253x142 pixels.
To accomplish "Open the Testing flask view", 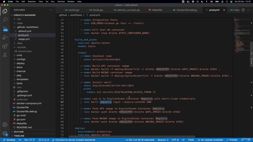I will [5, 55].
